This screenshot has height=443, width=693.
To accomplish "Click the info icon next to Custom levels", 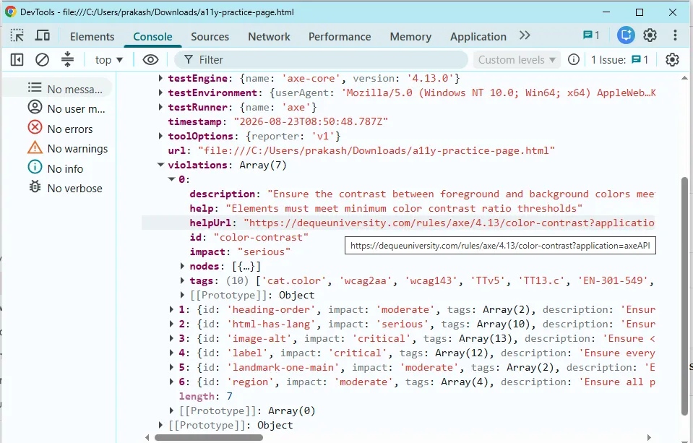I will click(573, 59).
